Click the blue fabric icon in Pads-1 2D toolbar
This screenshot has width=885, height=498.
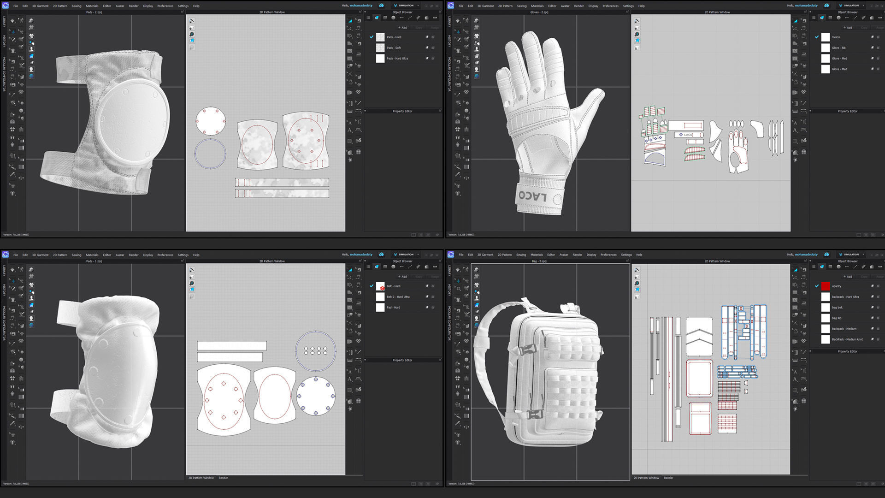(192, 290)
